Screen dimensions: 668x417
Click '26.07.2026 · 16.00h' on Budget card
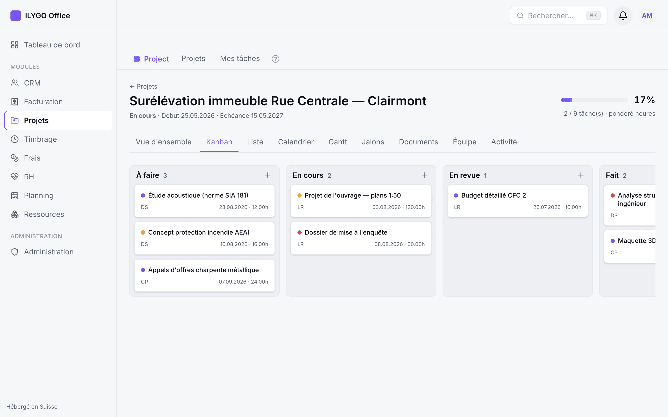[x=557, y=207]
